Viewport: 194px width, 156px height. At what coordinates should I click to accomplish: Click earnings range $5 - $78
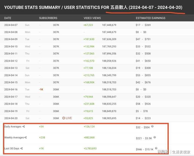coord(142,111)
